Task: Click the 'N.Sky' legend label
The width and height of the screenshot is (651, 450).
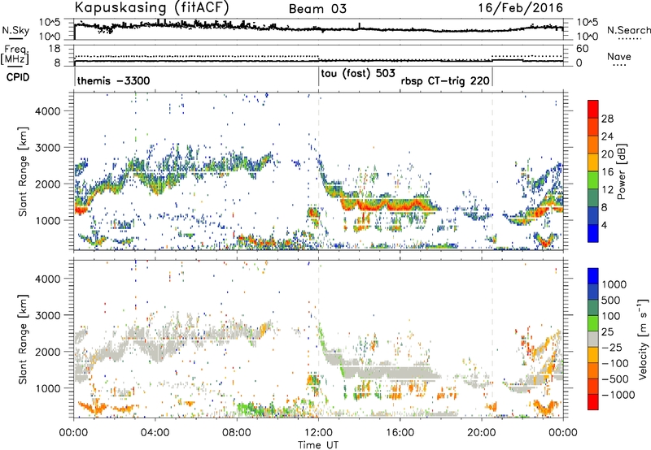Action: [x=15, y=30]
